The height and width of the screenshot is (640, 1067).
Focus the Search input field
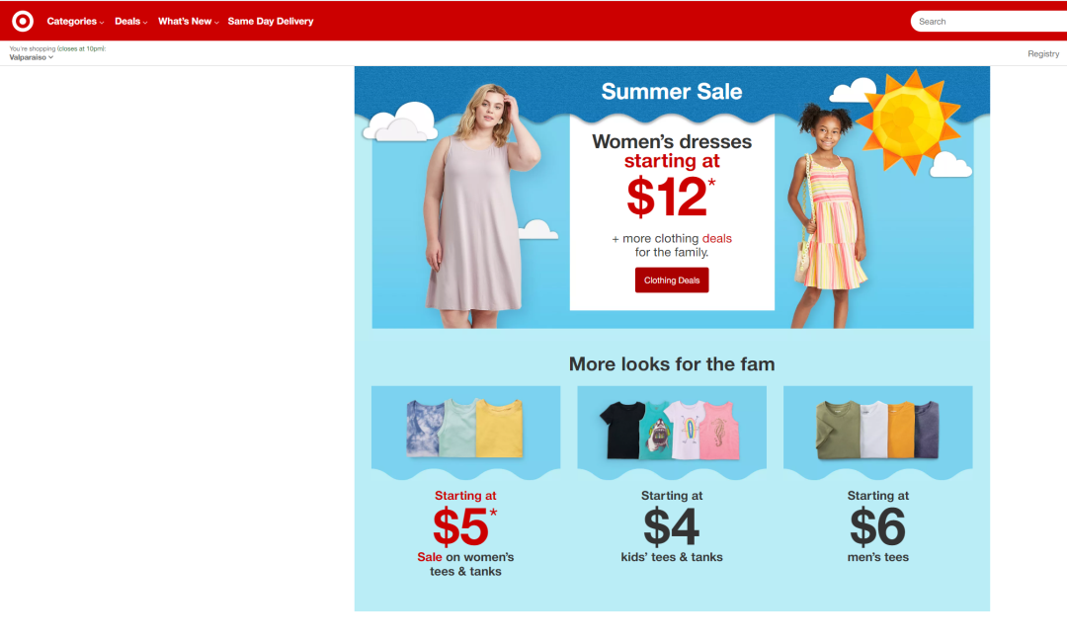tap(989, 21)
